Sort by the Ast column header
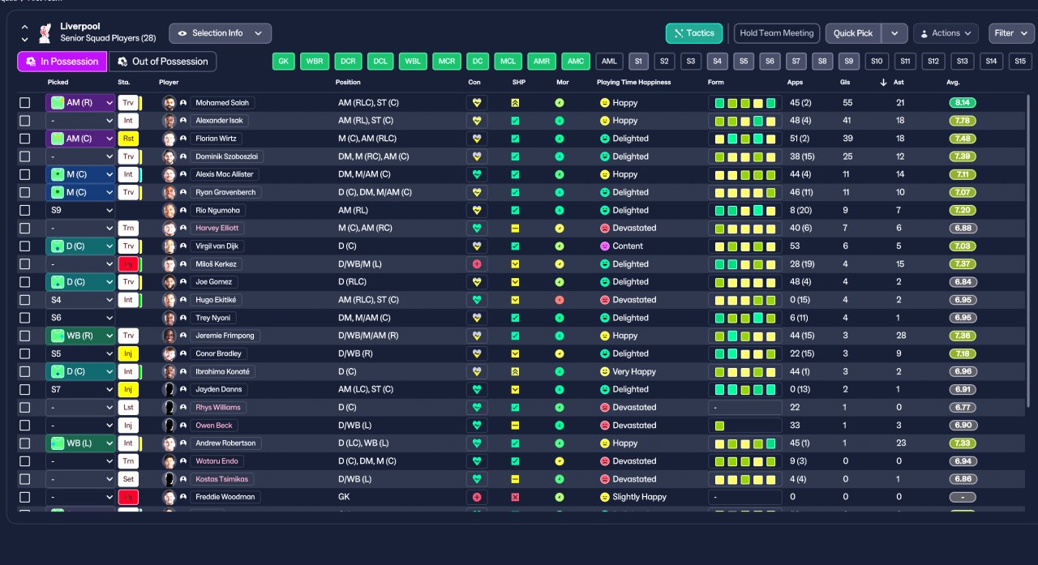 (x=900, y=83)
